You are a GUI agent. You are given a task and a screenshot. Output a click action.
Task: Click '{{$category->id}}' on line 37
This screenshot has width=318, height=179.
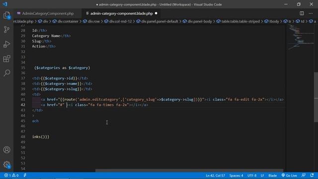[x=59, y=79]
